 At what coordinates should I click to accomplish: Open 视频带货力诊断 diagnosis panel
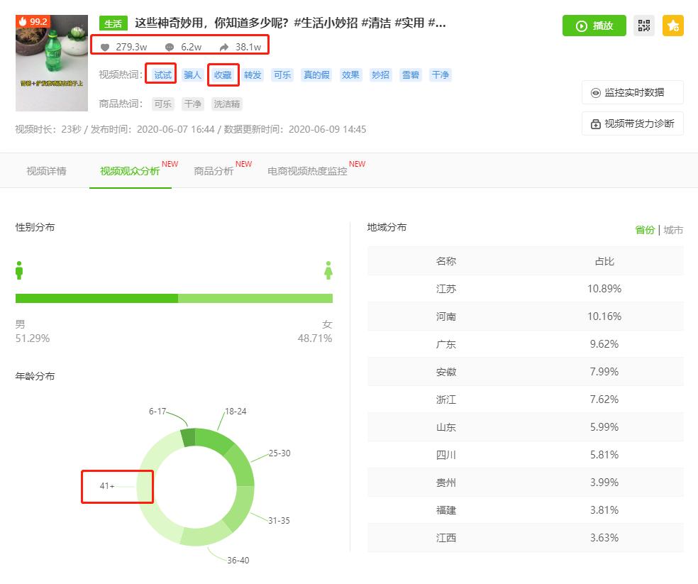[632, 123]
